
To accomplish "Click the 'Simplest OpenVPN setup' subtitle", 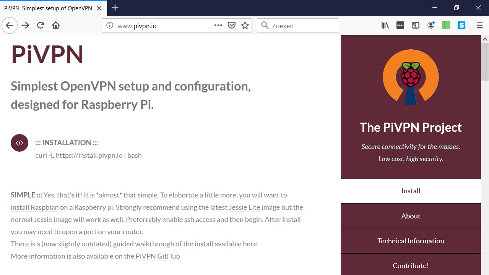I will pyautogui.click(x=131, y=95).
